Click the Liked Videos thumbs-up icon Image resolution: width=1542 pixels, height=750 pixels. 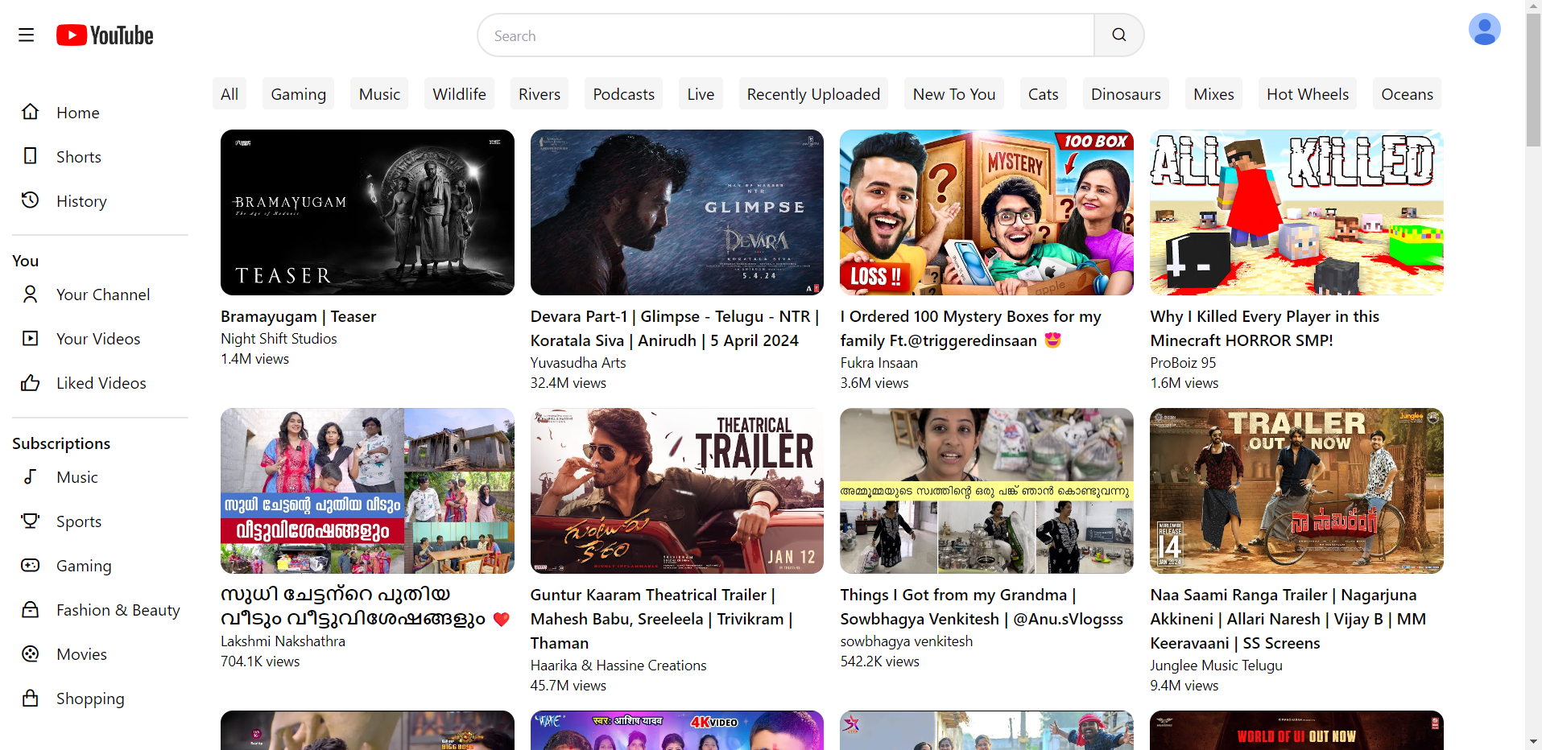(x=31, y=382)
